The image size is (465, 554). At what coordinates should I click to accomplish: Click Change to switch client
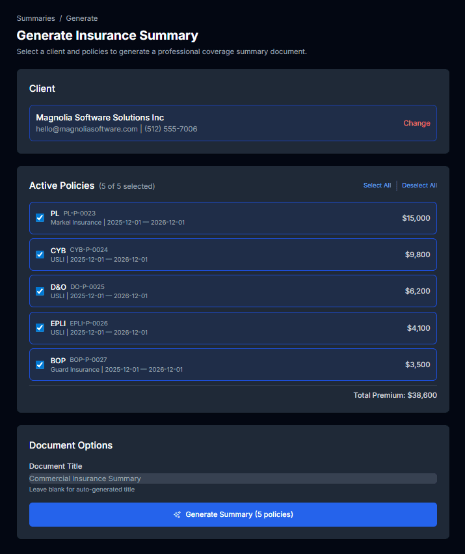tap(416, 122)
